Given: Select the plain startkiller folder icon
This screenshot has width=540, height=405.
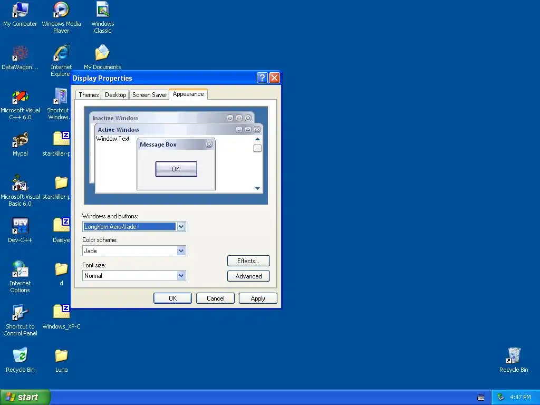Looking at the screenshot, I should (61, 182).
